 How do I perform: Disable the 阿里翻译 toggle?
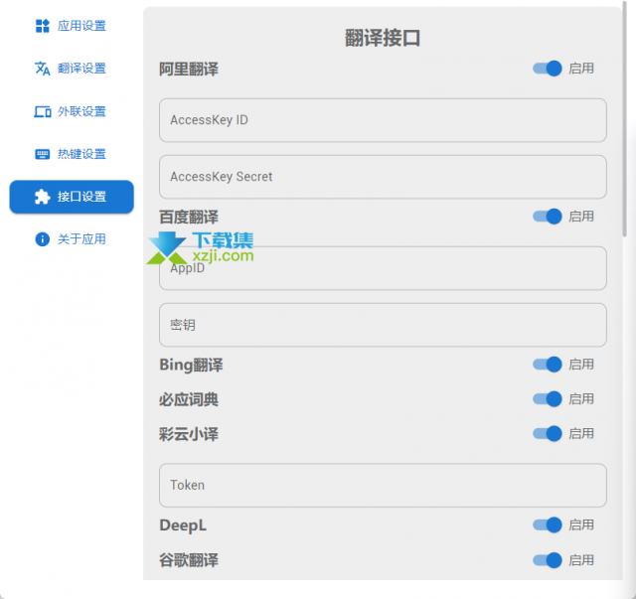pos(548,69)
